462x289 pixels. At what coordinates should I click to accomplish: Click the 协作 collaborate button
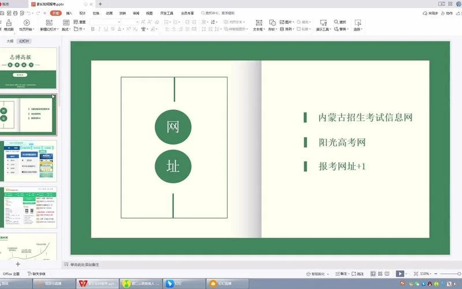(x=446, y=13)
